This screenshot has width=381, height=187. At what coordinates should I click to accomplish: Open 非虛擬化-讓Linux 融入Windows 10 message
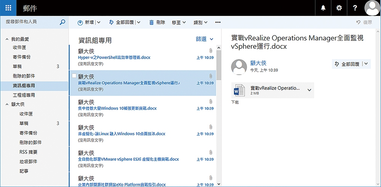(x=142, y=134)
